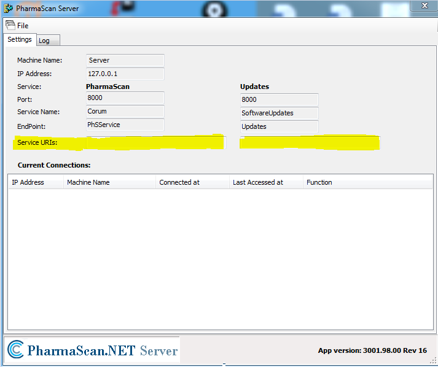The width and height of the screenshot is (438, 367).
Task: Click the EndPoint field containing PhSService
Action: [125, 125]
